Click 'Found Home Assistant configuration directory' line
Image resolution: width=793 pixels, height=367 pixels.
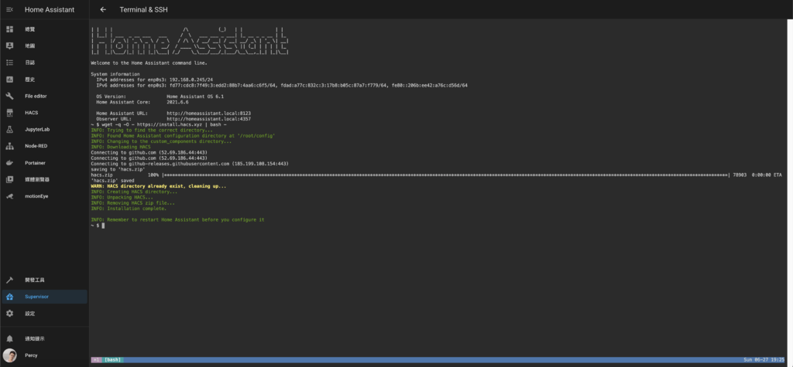[x=183, y=136]
